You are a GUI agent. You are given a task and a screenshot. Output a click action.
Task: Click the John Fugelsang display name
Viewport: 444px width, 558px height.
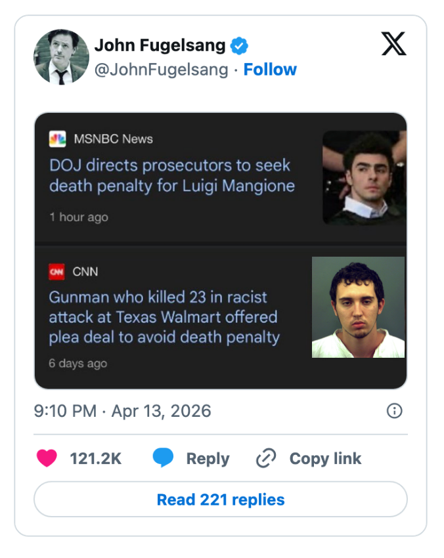coord(160,45)
